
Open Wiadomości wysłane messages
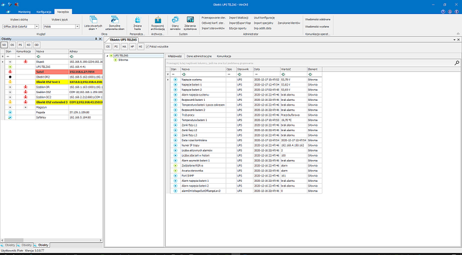(317, 26)
